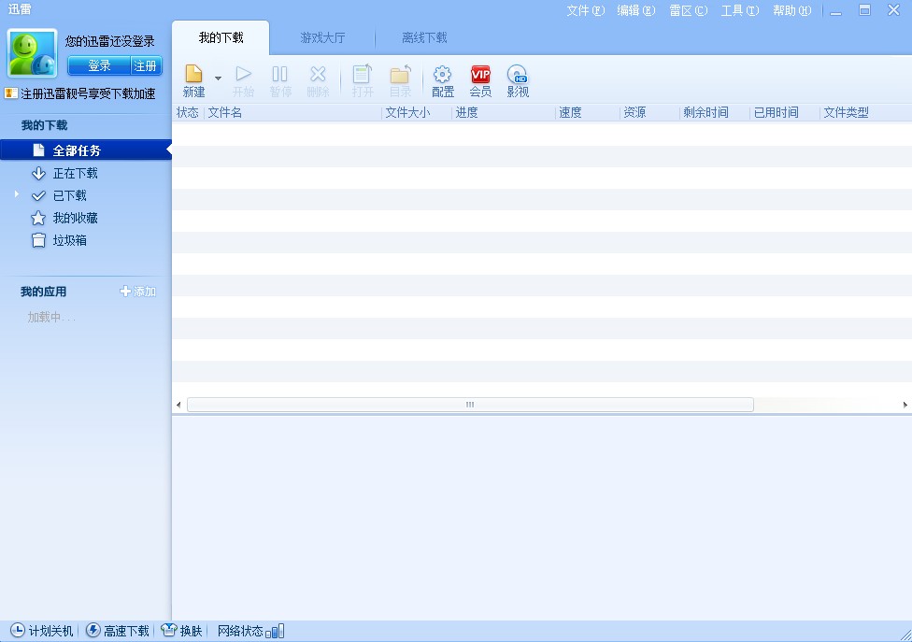912x642 pixels.
Task: Open the 工具 menu
Action: pyautogui.click(x=737, y=10)
